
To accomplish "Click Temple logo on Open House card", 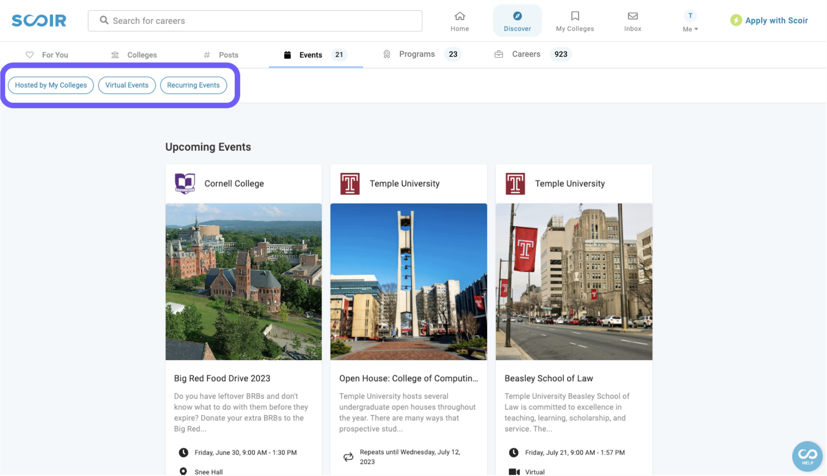I will point(350,184).
